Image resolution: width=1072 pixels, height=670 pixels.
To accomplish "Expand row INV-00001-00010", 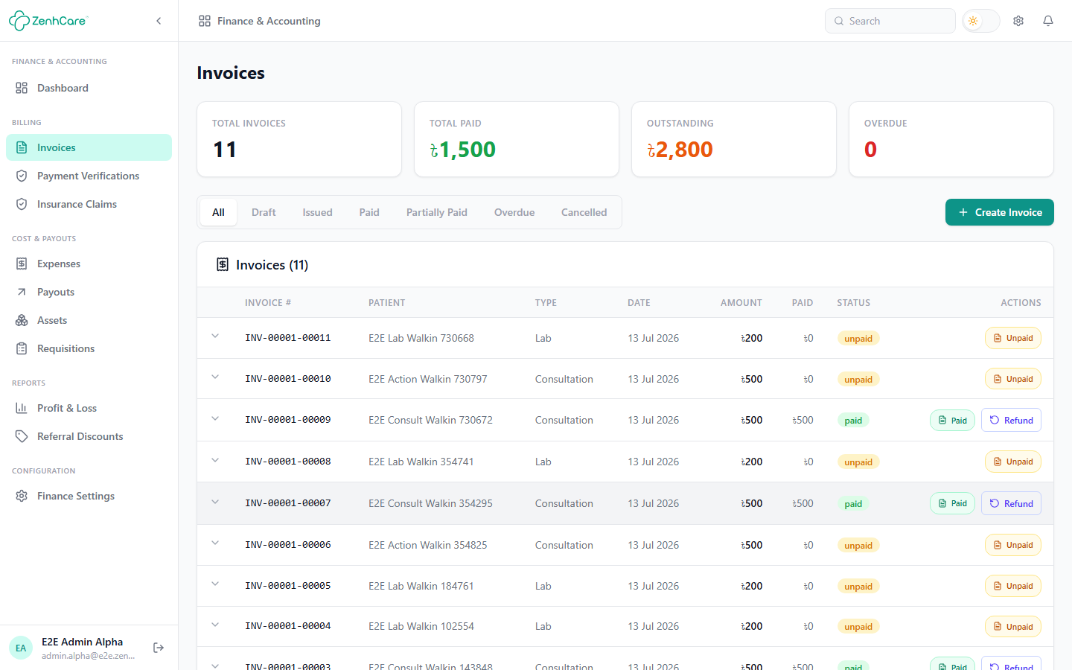I will [215, 377].
